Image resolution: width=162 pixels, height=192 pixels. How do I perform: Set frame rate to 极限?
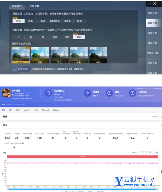pyautogui.click(x=67, y=37)
